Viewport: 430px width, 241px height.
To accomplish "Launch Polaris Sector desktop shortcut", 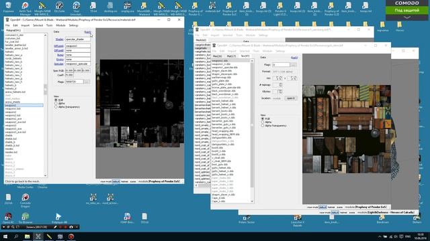I will pos(247,220).
